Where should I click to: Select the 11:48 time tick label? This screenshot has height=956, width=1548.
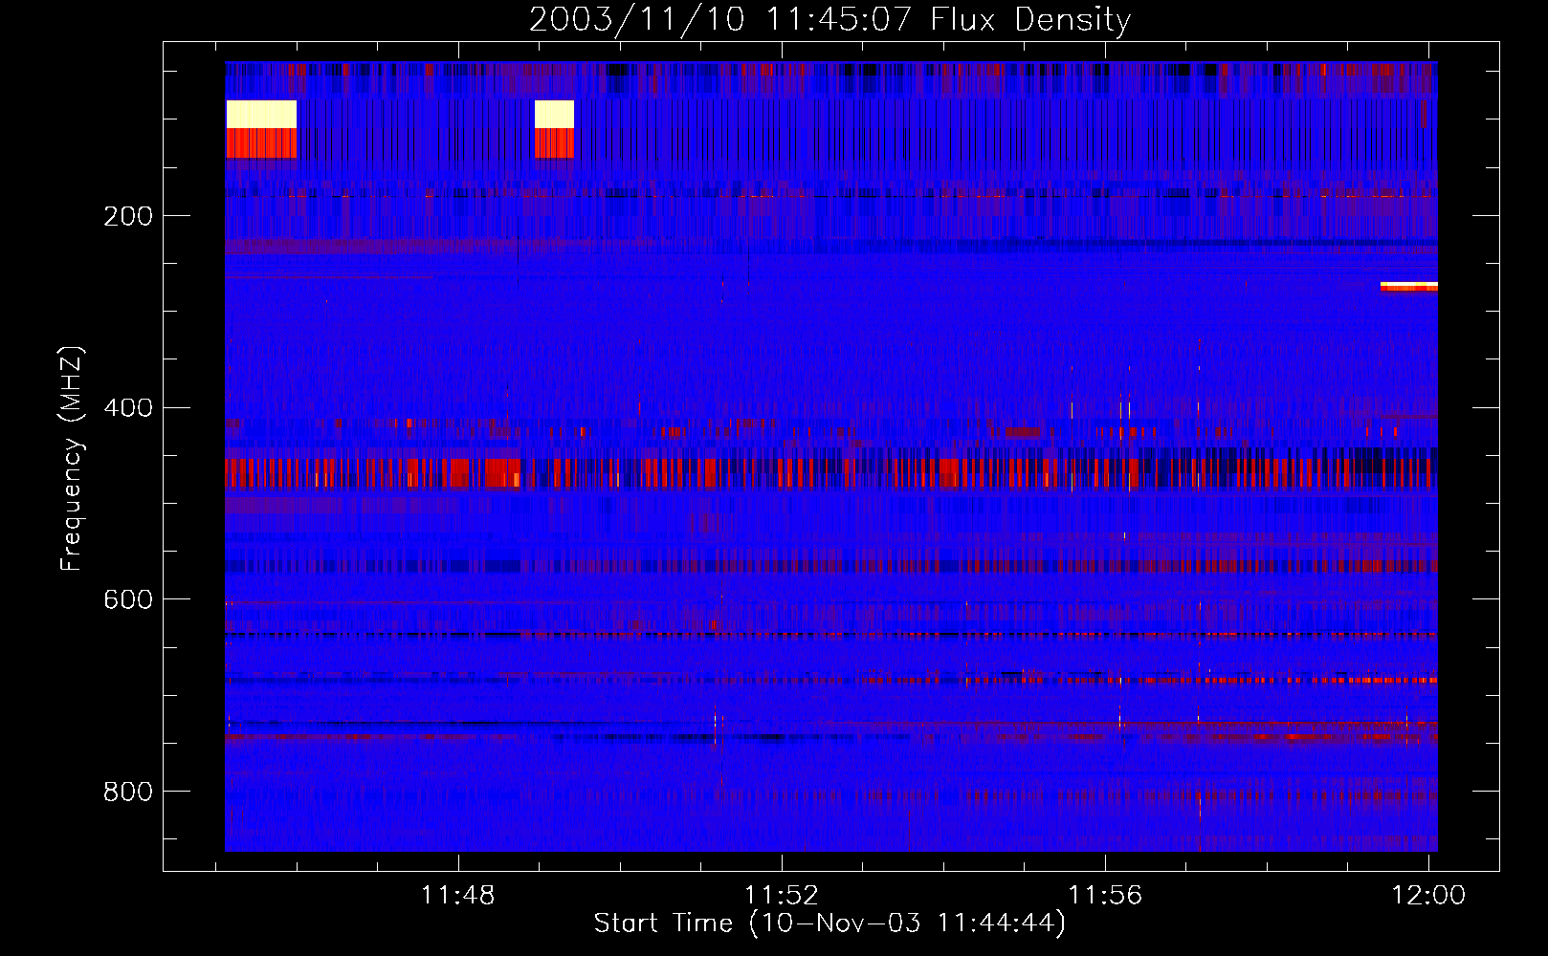pos(458,895)
